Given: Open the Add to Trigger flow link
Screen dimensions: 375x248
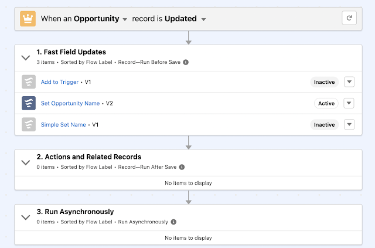Looking at the screenshot, I should 58,82.
